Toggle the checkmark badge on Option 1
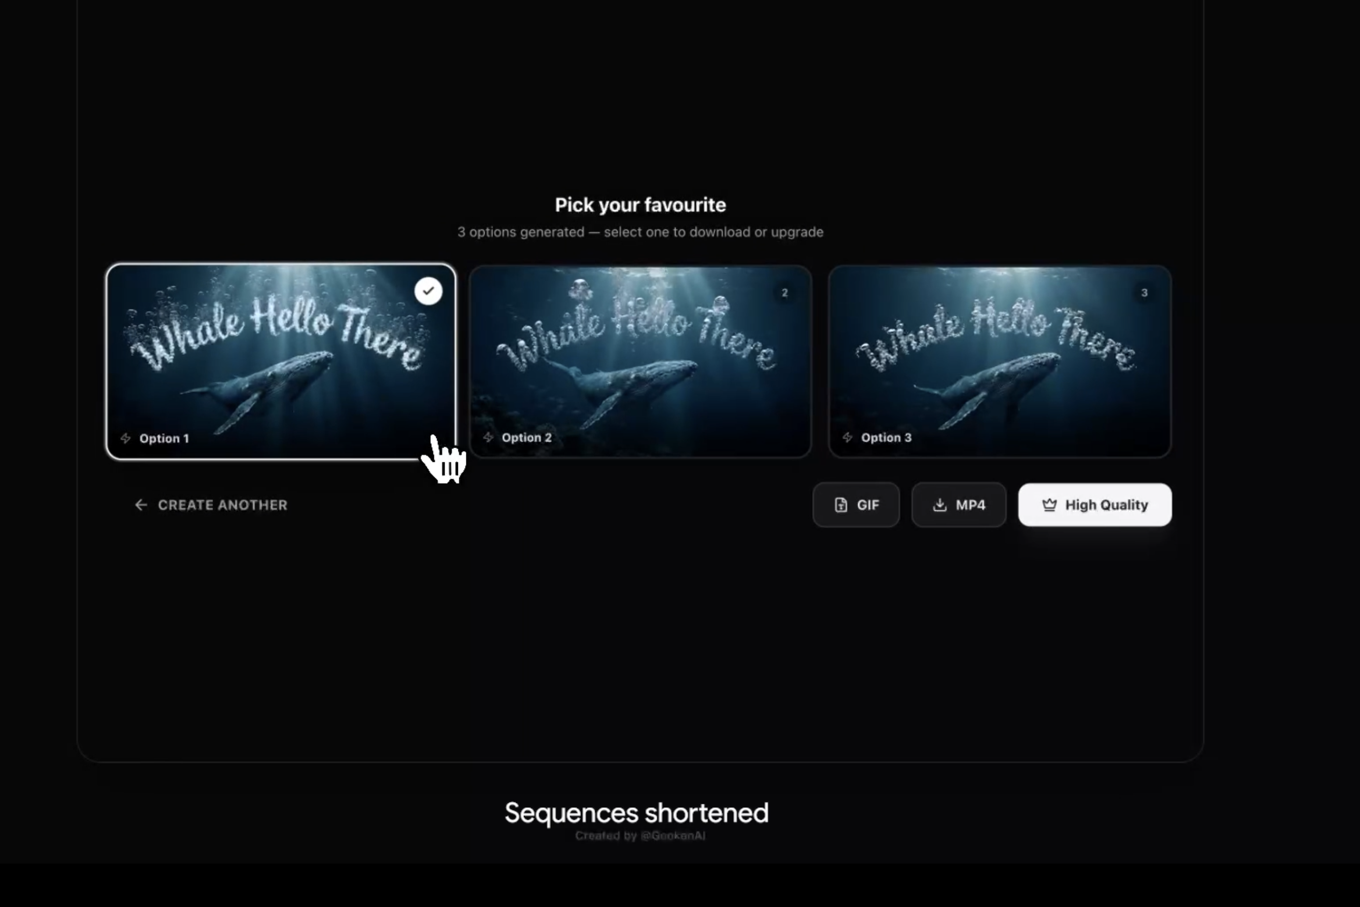Image resolution: width=1360 pixels, height=907 pixels. point(428,291)
